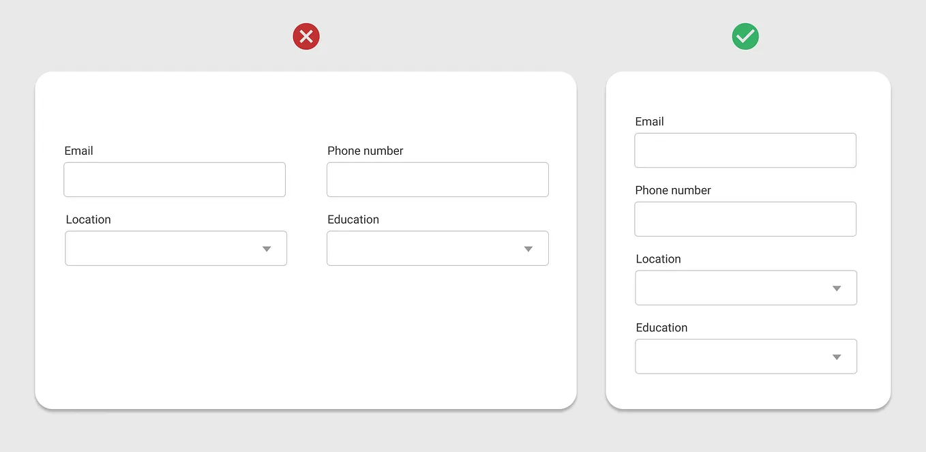The image size is (926, 452).
Task: Click the Location dropdown arrow on left card
Action: pyautogui.click(x=266, y=250)
